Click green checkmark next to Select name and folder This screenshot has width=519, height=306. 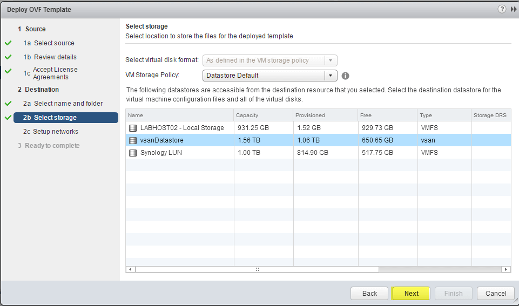(x=8, y=104)
